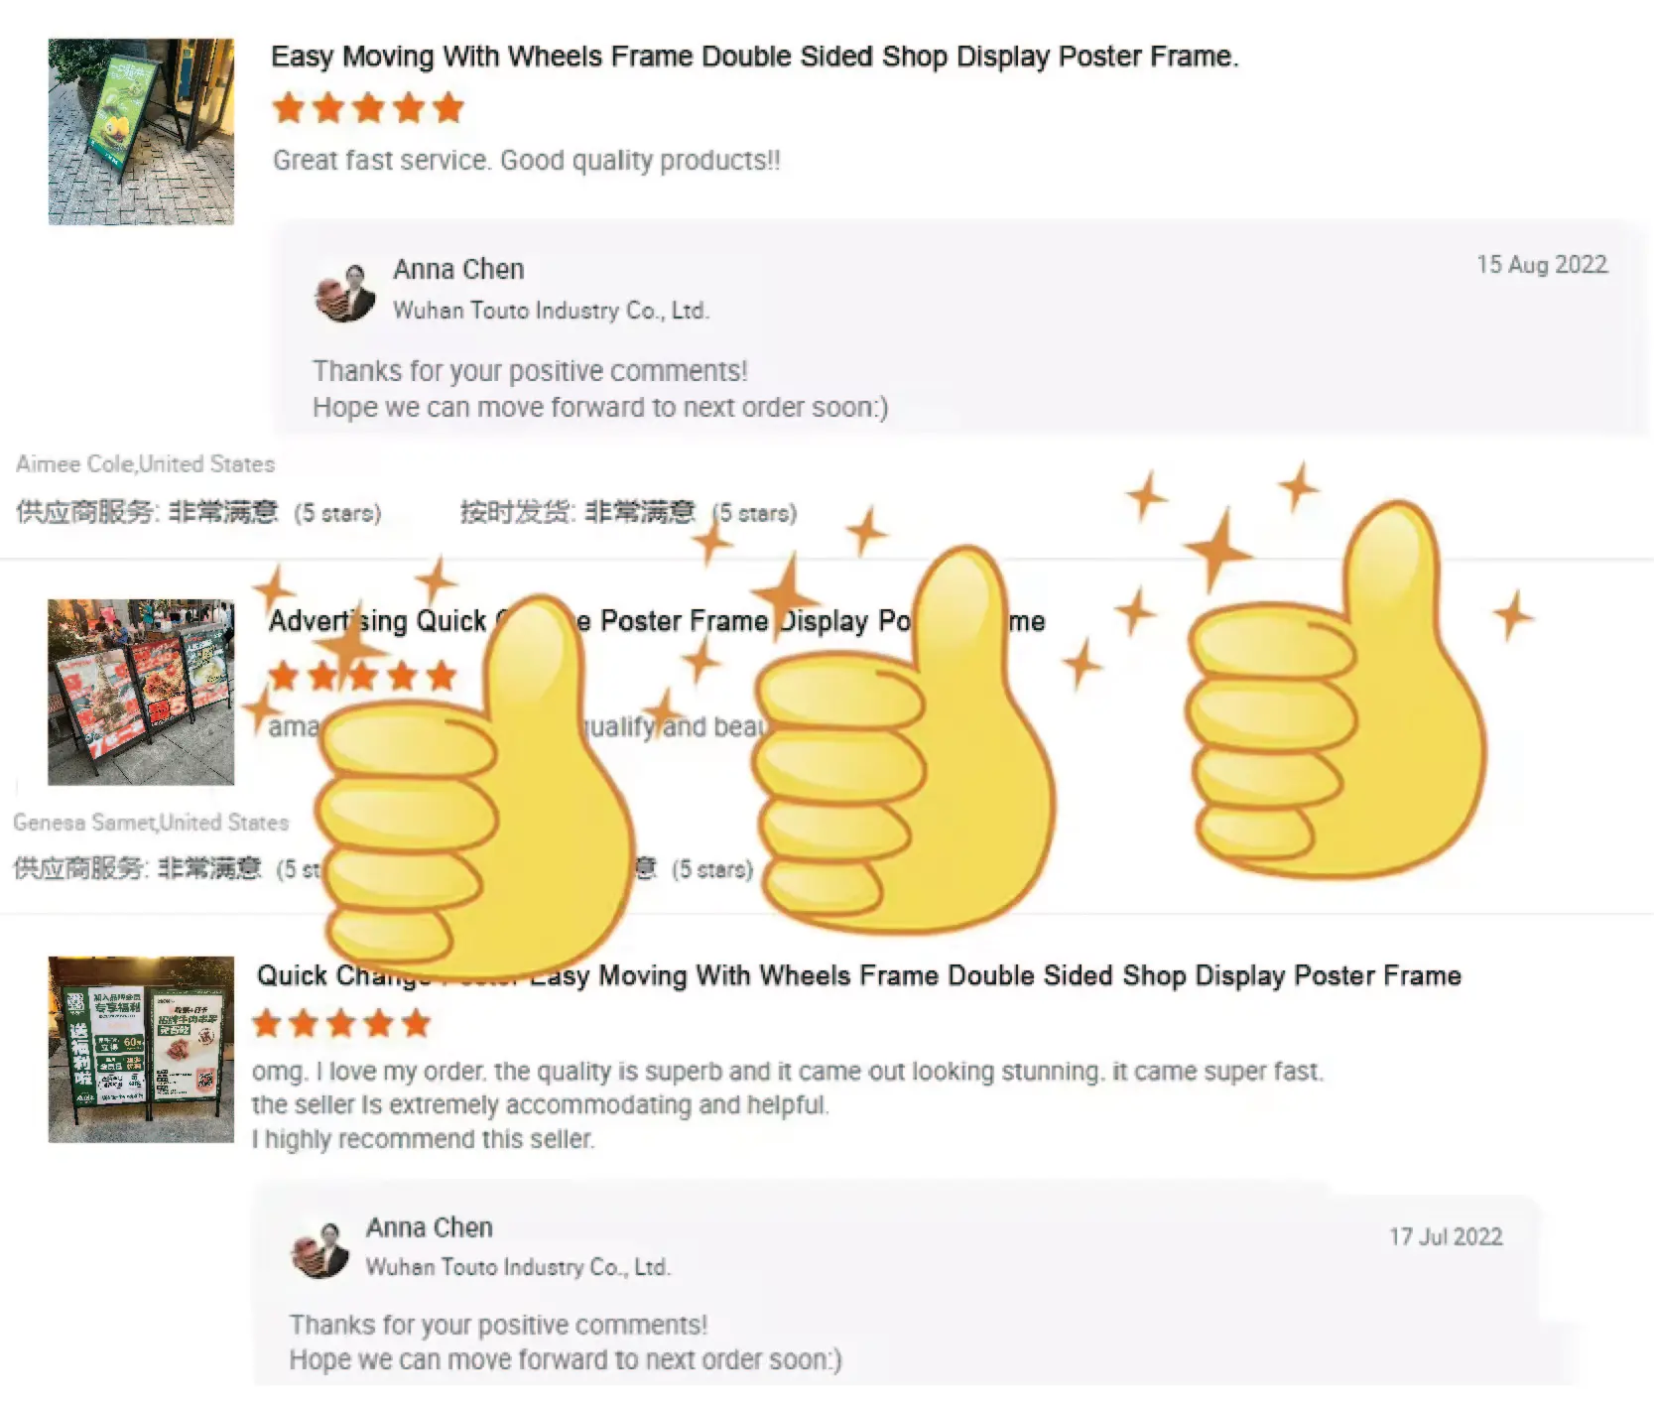Click 'Great fast service' review text
Image resolution: width=1654 pixels, height=1409 pixels.
526,161
